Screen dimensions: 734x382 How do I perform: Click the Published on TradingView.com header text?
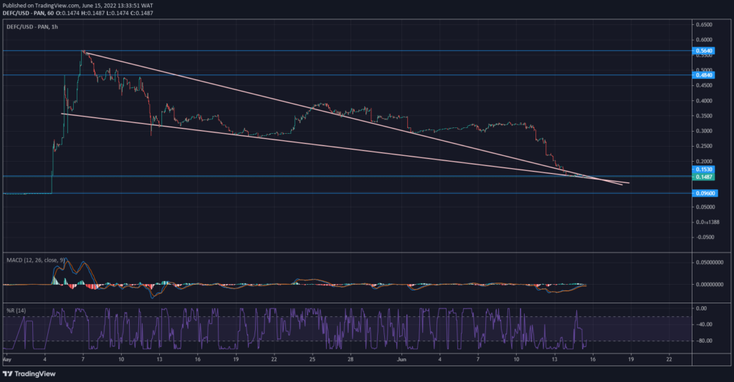pos(77,6)
